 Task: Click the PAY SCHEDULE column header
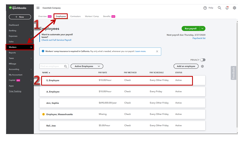(x=157, y=72)
